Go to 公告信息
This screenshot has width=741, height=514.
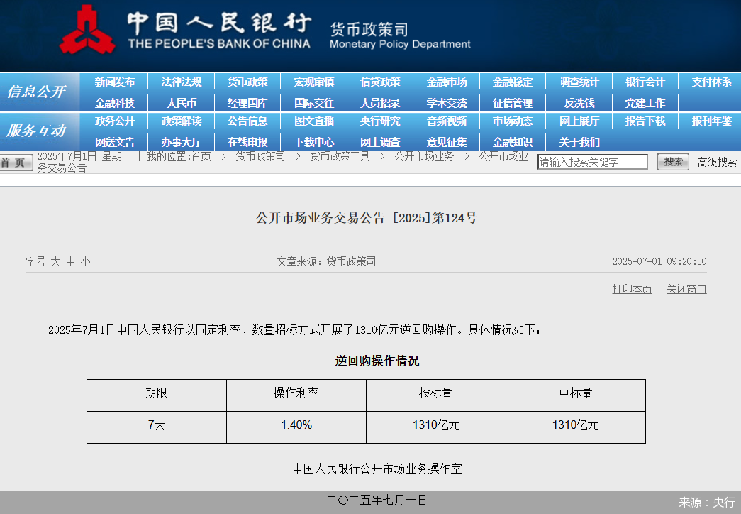coord(247,121)
